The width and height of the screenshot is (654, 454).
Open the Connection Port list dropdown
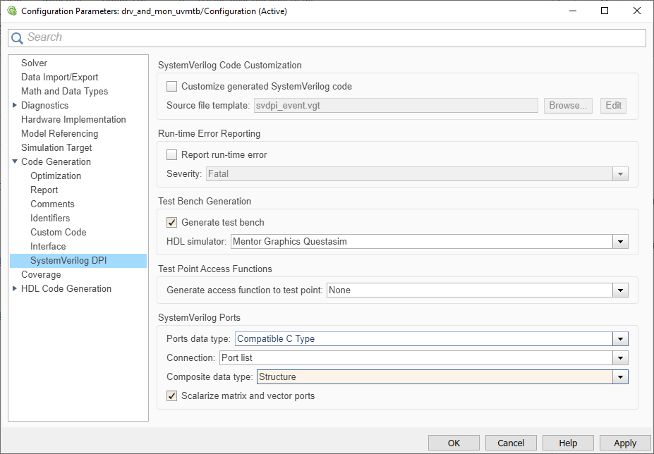620,358
